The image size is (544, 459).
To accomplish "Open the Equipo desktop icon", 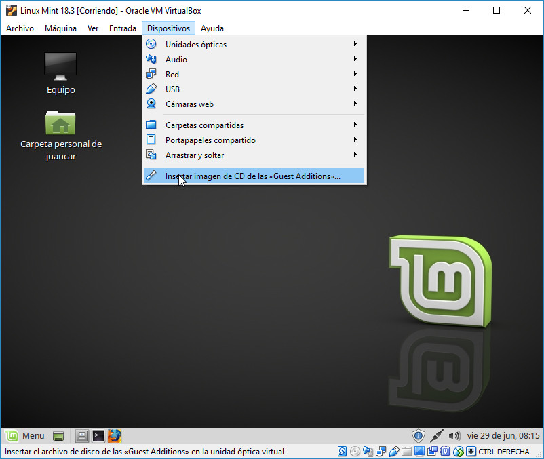I will [61, 73].
